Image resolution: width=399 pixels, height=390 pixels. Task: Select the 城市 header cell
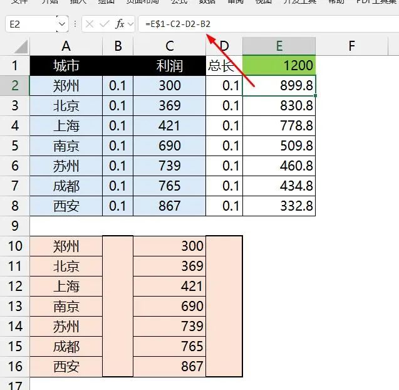click(x=66, y=65)
